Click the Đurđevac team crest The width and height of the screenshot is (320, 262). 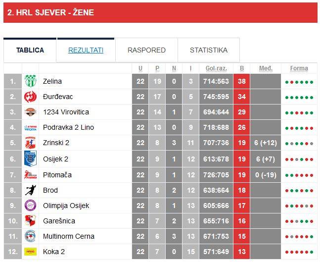tap(31, 97)
